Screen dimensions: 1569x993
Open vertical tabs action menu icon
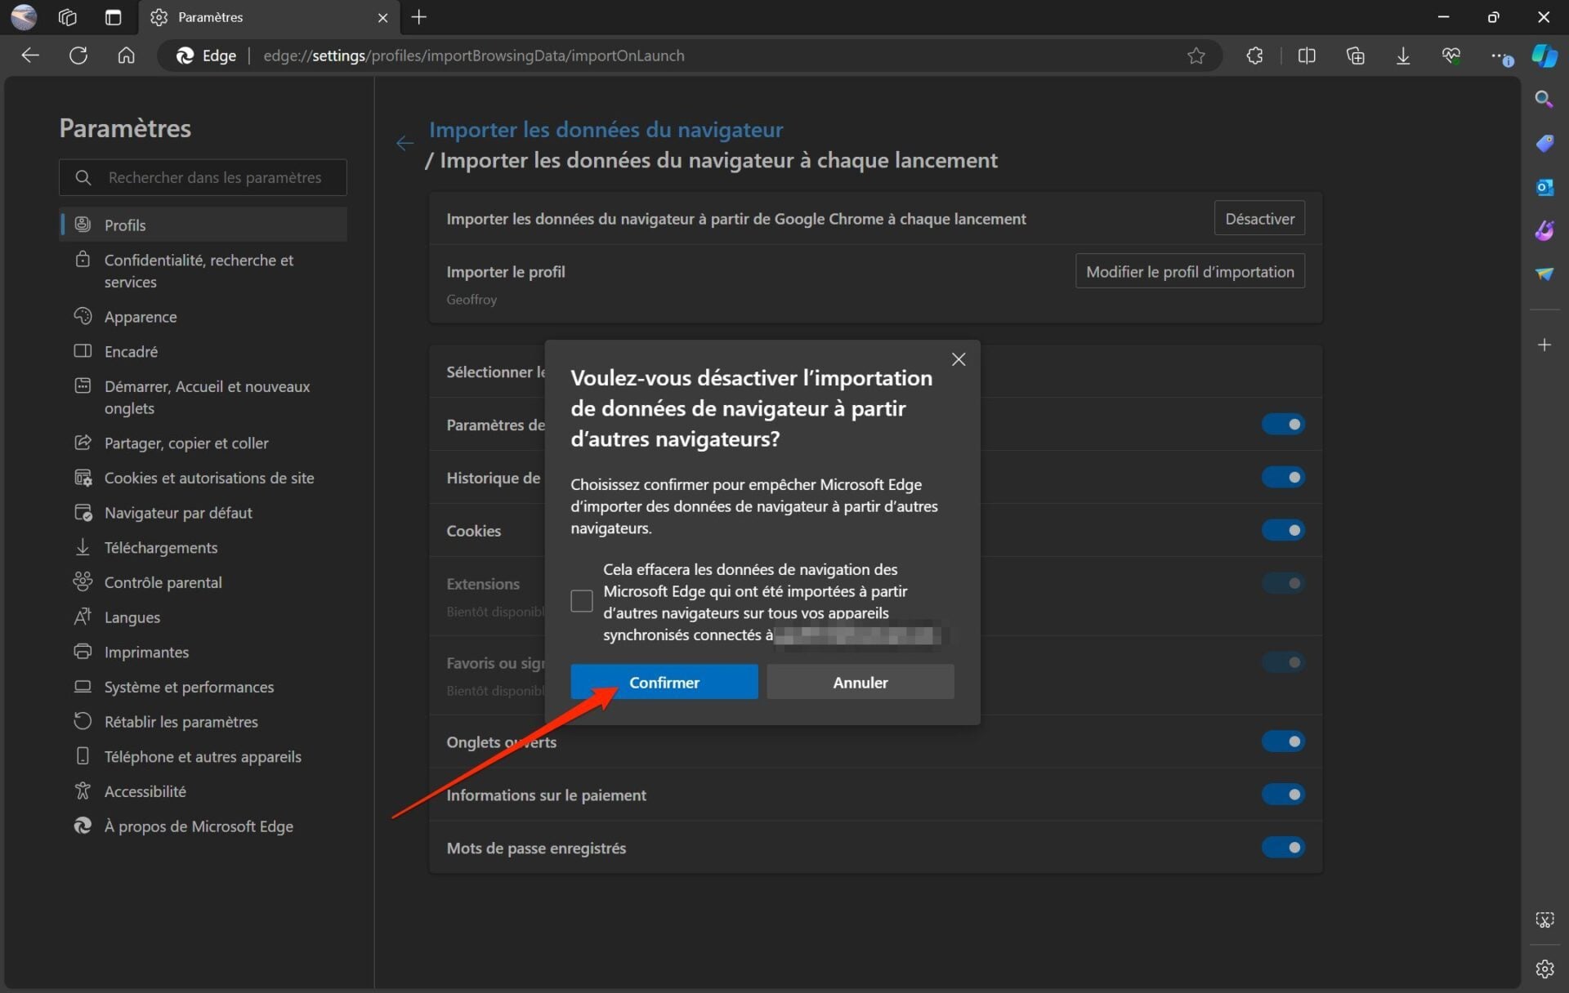[114, 17]
